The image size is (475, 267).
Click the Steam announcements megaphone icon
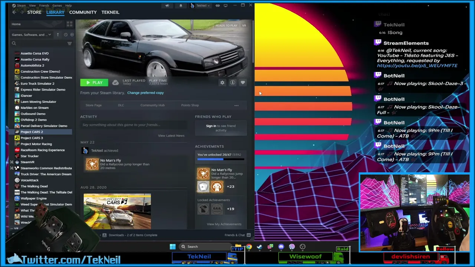click(167, 6)
